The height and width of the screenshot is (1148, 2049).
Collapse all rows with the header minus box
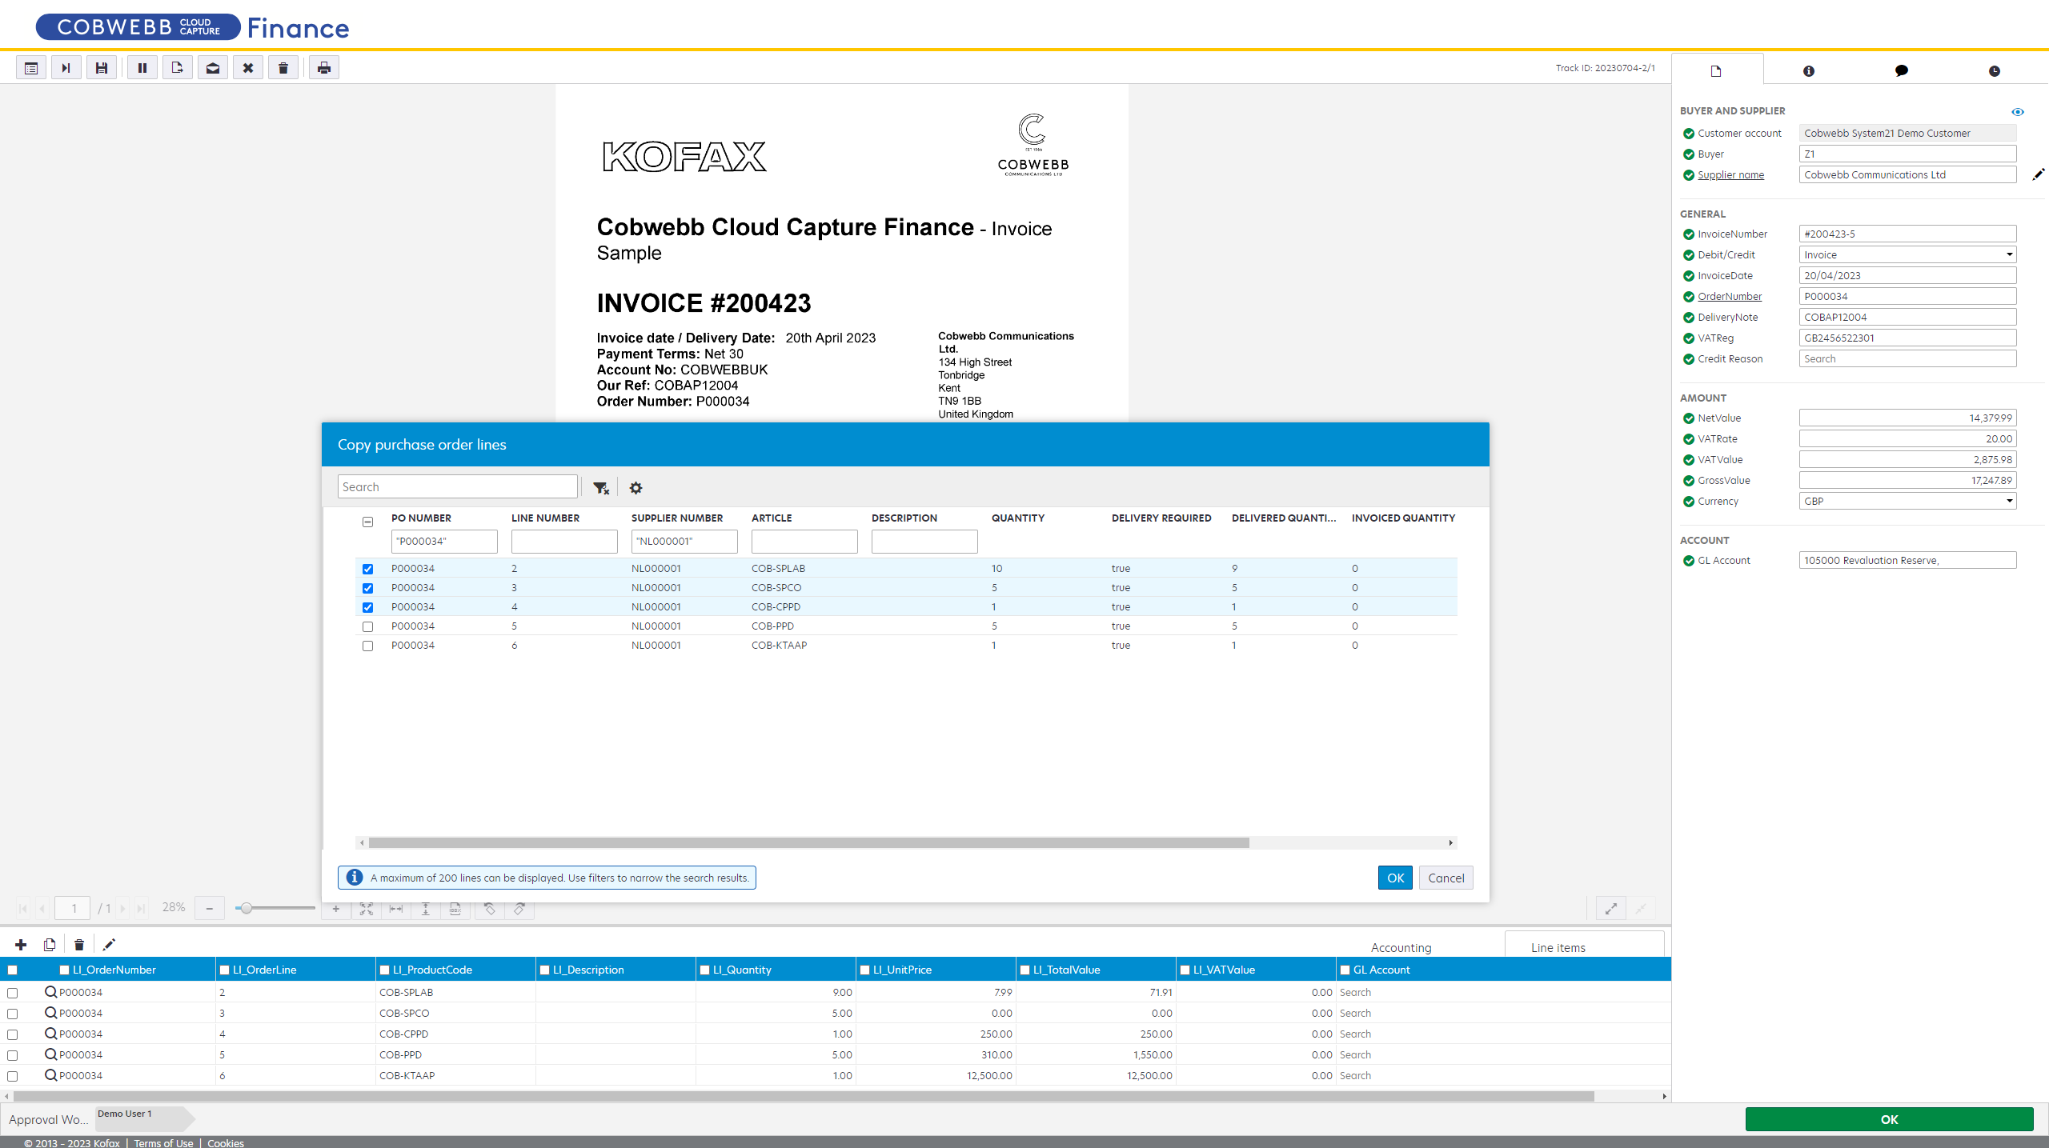pos(367,522)
